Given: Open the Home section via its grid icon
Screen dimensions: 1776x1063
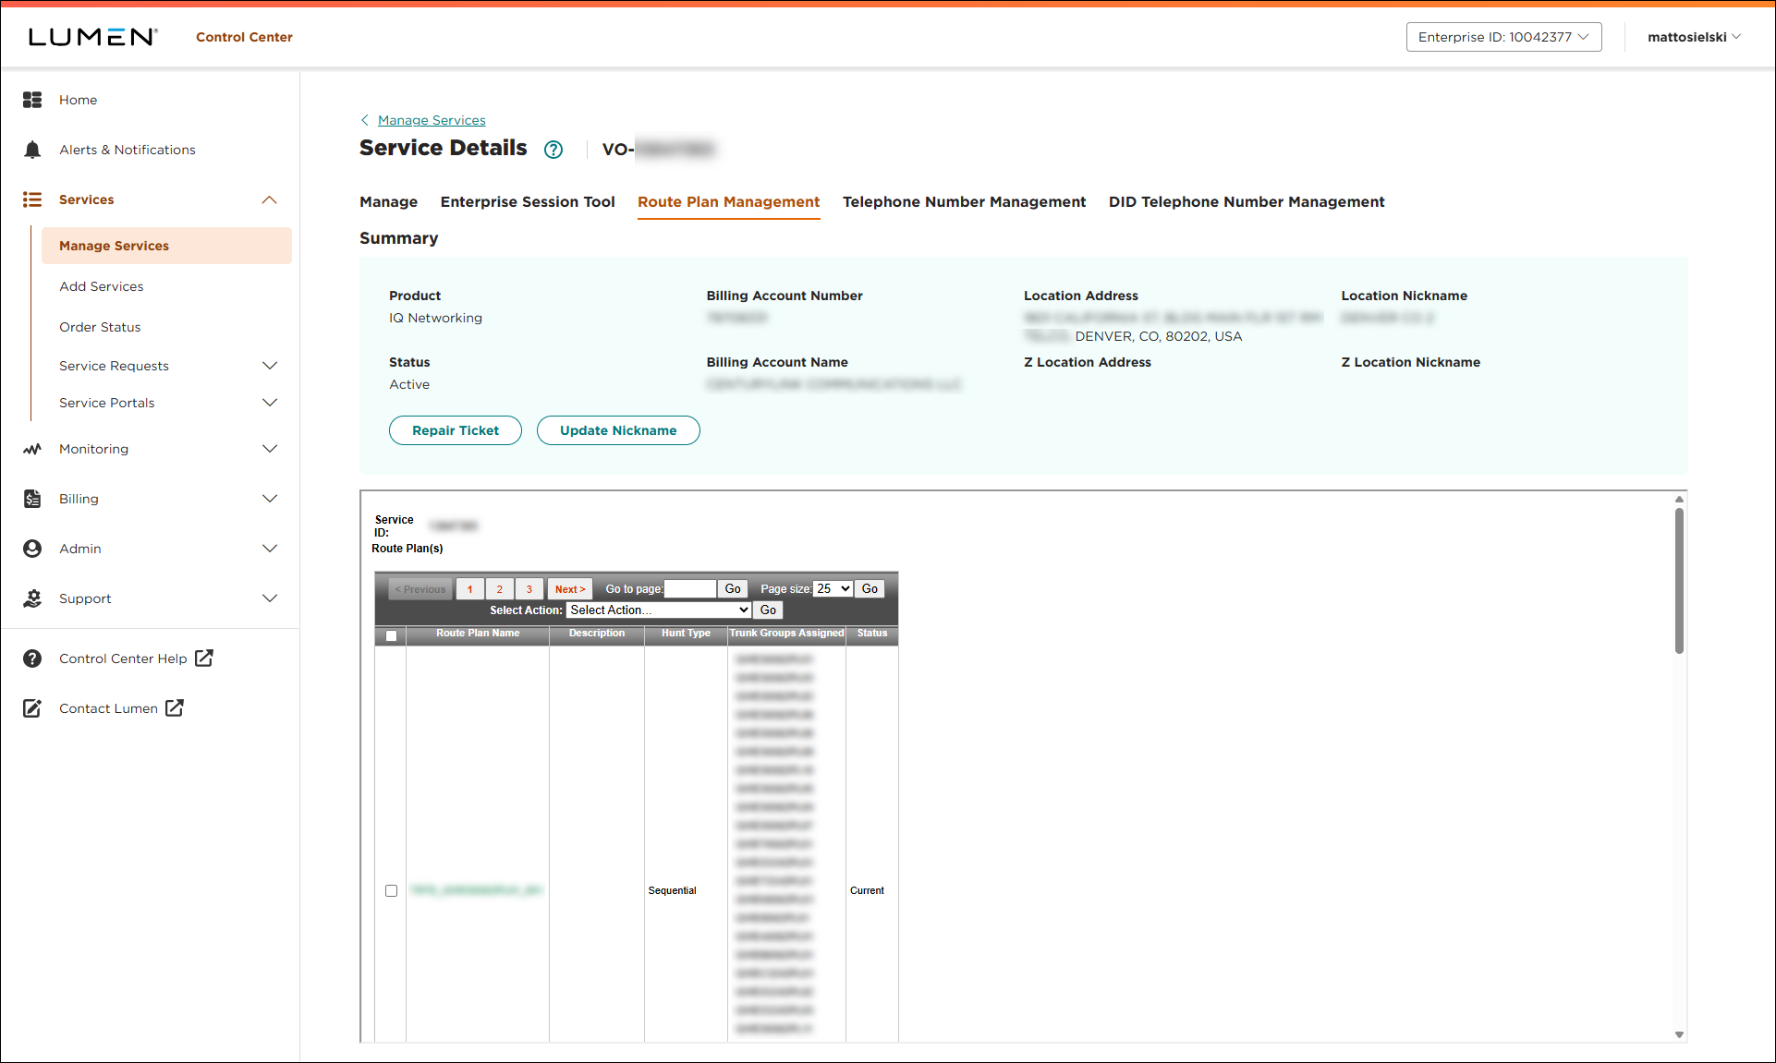Looking at the screenshot, I should pyautogui.click(x=32, y=100).
